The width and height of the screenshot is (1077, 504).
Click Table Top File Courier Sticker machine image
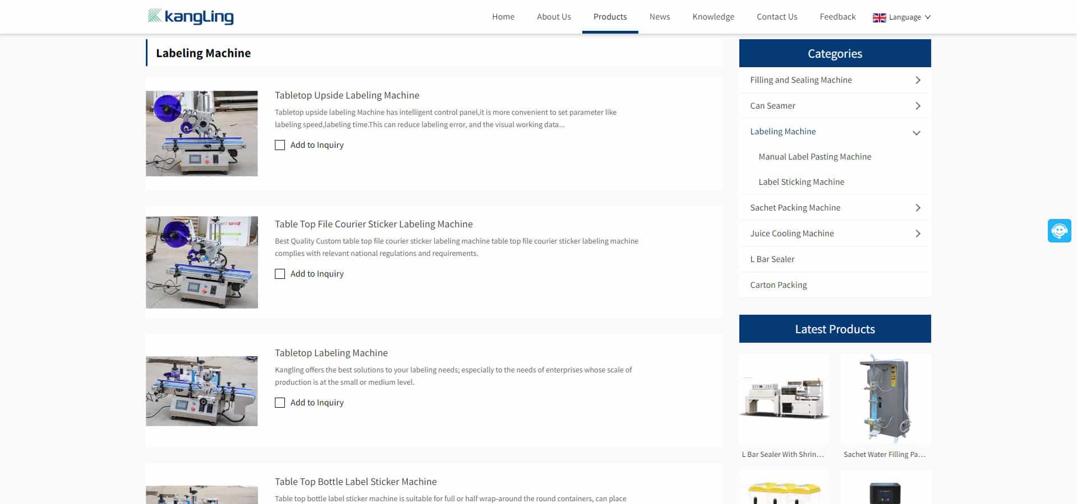(x=202, y=262)
